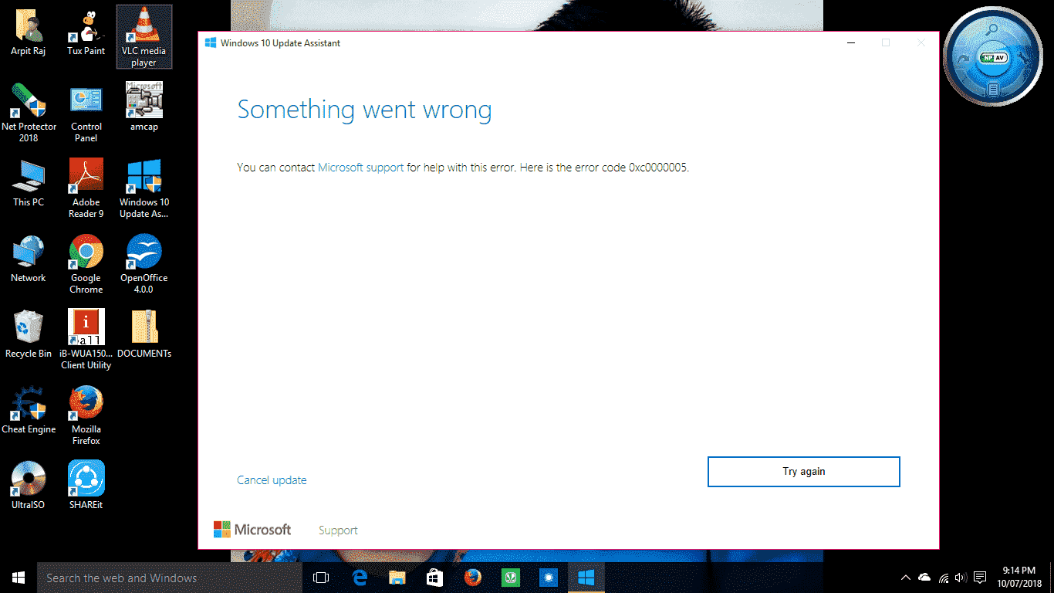Open the Wi-Fi network tray icon
This screenshot has height=593, width=1054.
pos(944,578)
